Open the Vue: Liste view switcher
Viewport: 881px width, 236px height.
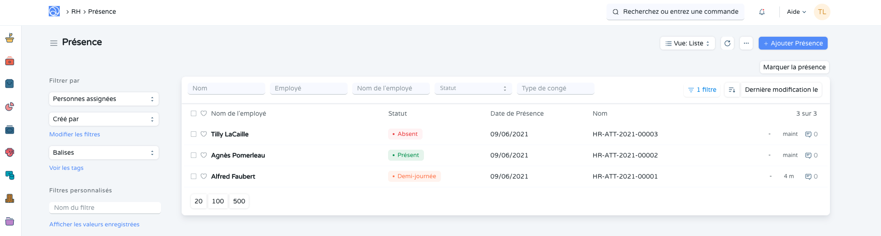tap(687, 43)
